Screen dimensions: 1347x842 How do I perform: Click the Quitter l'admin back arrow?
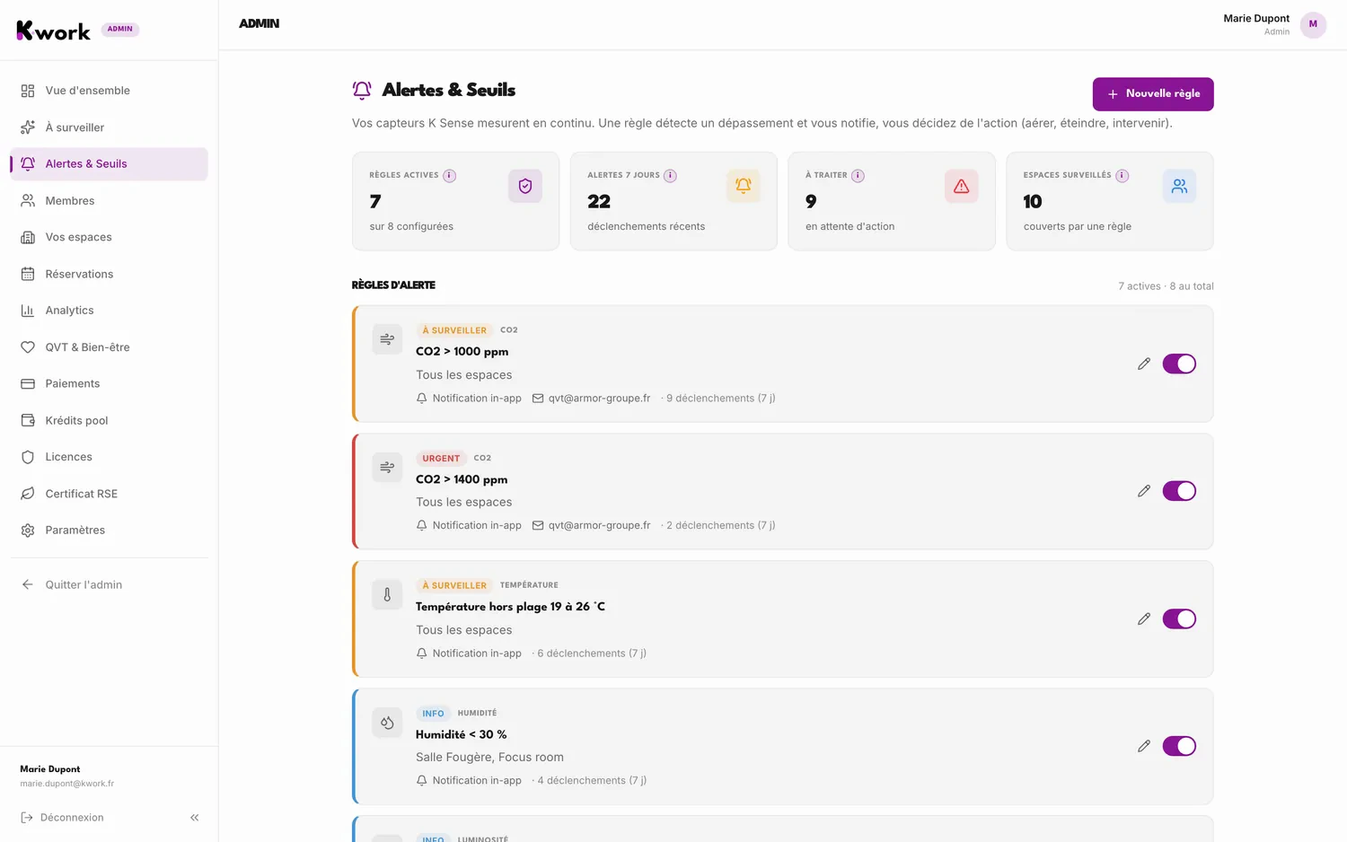[28, 584]
